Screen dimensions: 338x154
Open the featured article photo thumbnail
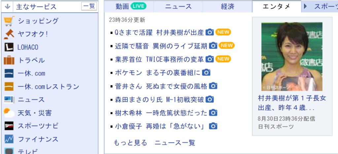point(292,57)
